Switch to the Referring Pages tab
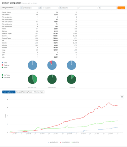 [x=39, y=92]
